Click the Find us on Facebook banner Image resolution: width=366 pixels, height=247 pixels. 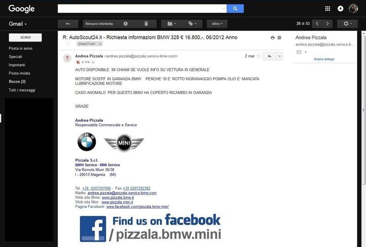click(x=151, y=228)
